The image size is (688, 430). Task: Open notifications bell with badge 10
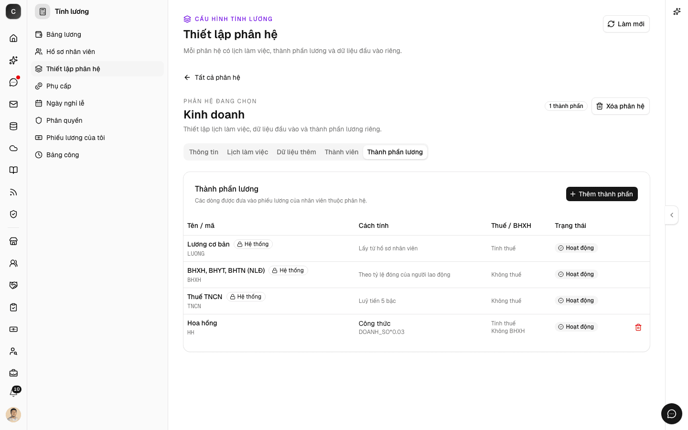[13, 393]
